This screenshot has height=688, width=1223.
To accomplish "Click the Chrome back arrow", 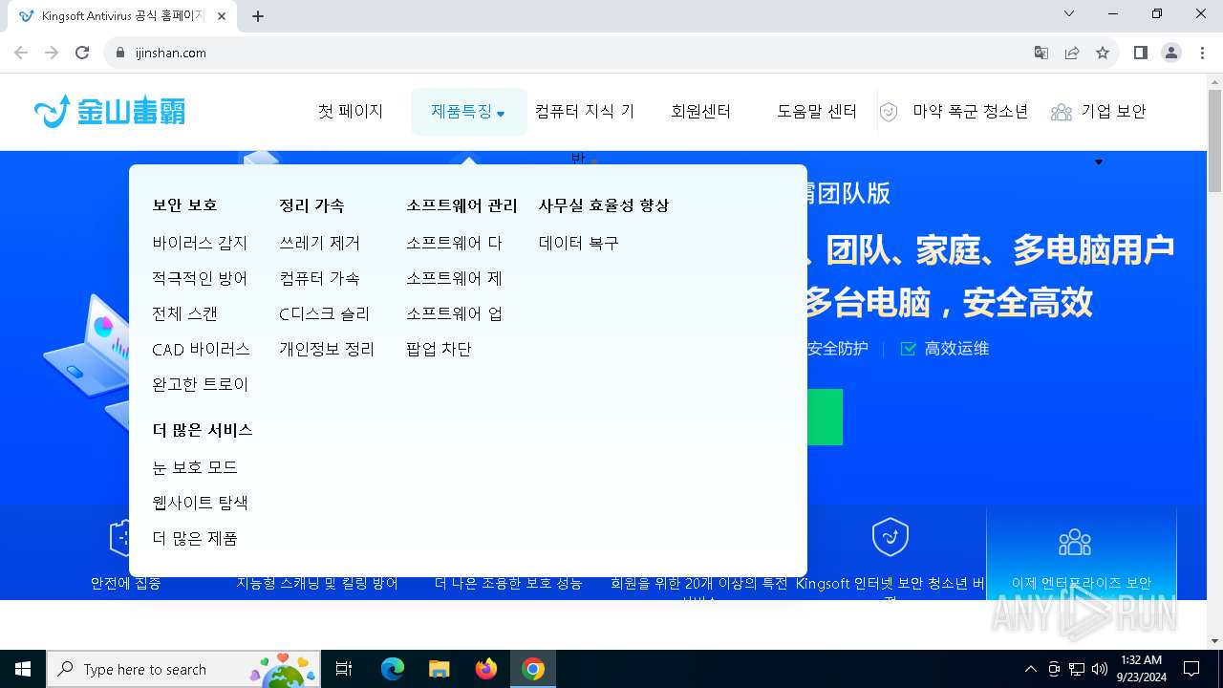I will (x=21, y=53).
